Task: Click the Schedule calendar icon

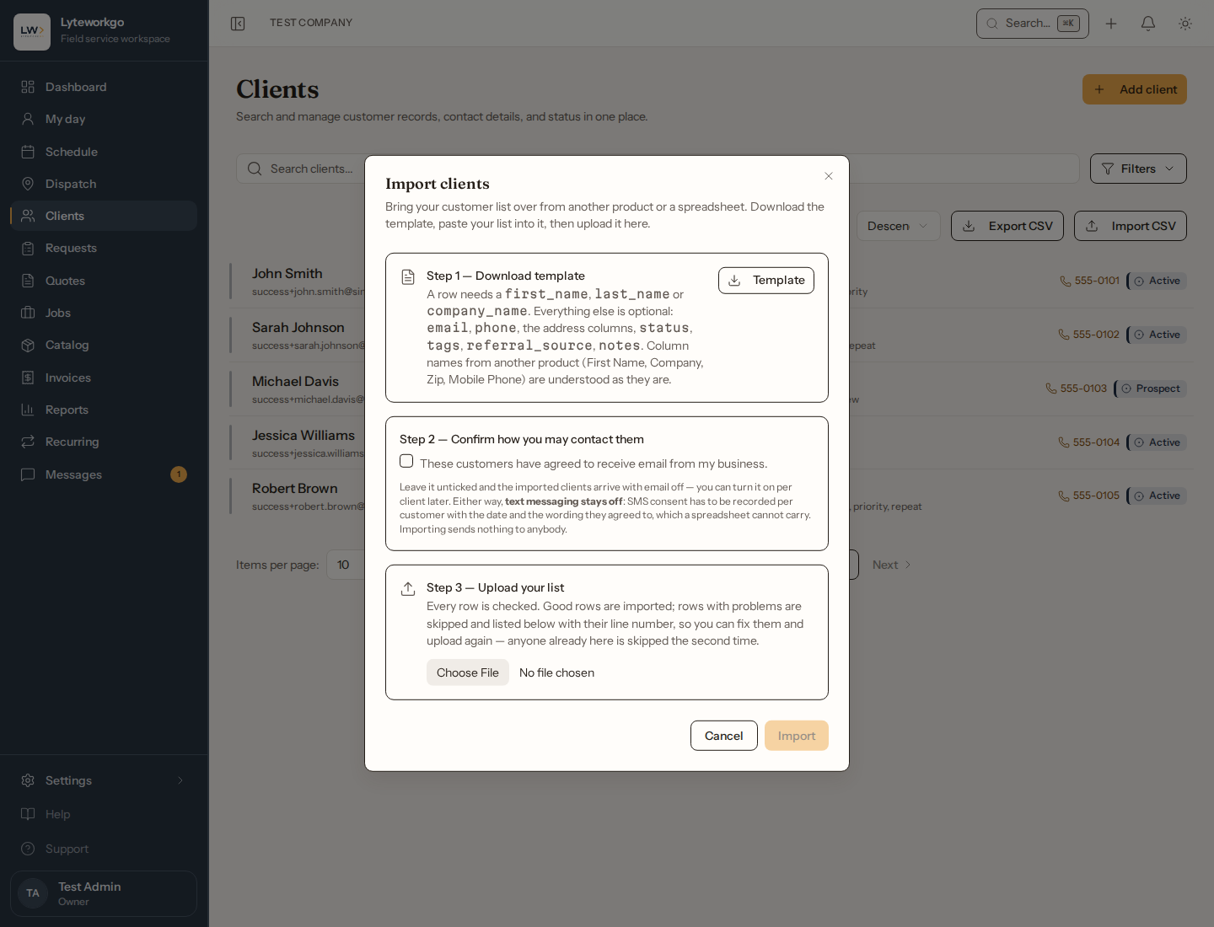Action: click(28, 152)
